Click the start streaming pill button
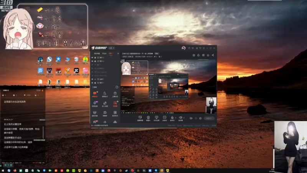This screenshot has width=307, height=173. [x=209, y=118]
